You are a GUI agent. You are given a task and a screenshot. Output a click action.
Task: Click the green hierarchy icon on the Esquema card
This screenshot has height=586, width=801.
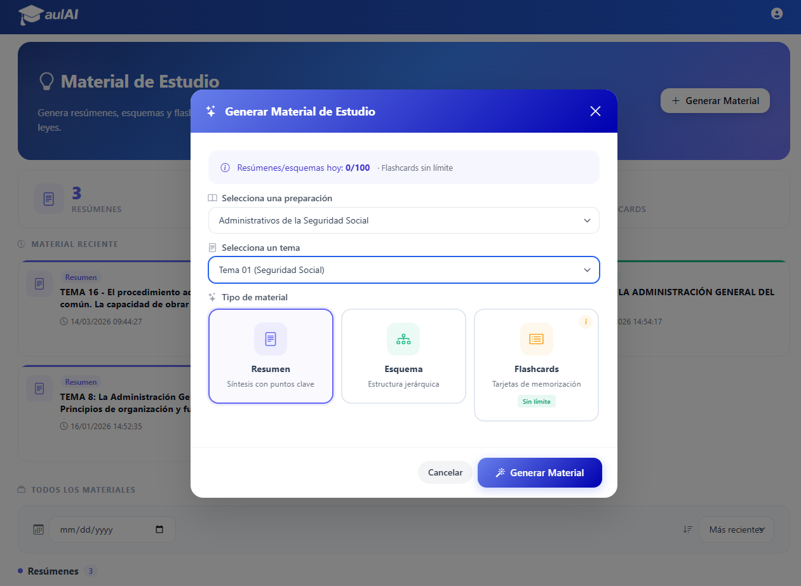[x=403, y=339]
